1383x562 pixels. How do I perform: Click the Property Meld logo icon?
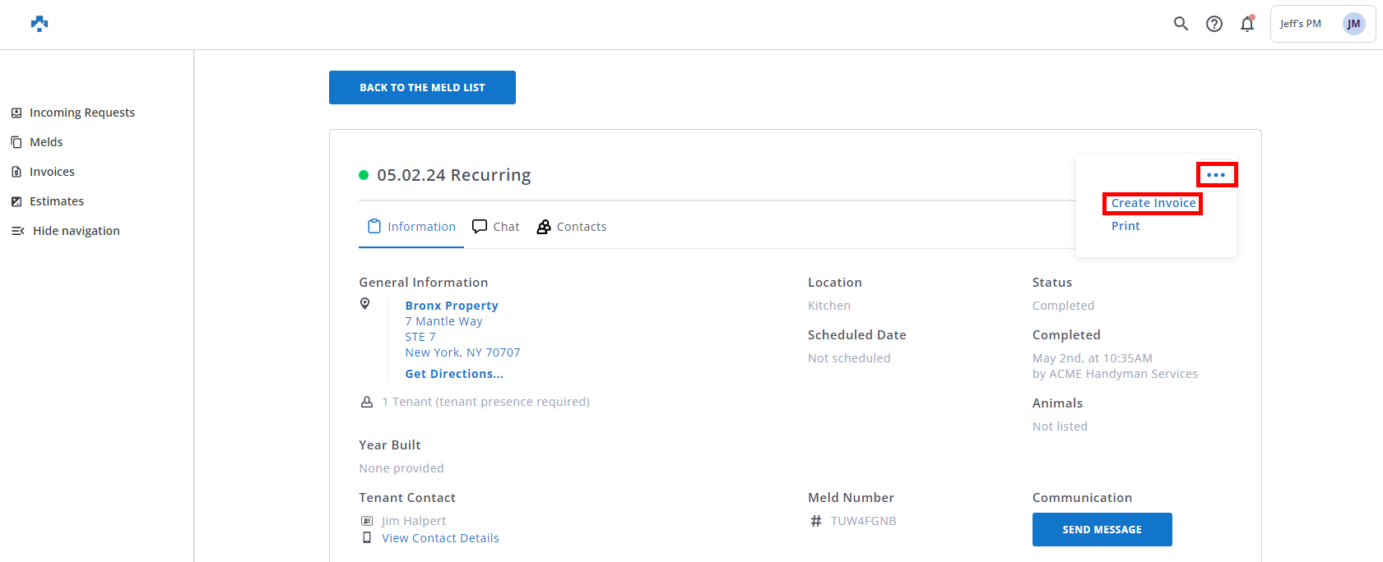pyautogui.click(x=39, y=24)
